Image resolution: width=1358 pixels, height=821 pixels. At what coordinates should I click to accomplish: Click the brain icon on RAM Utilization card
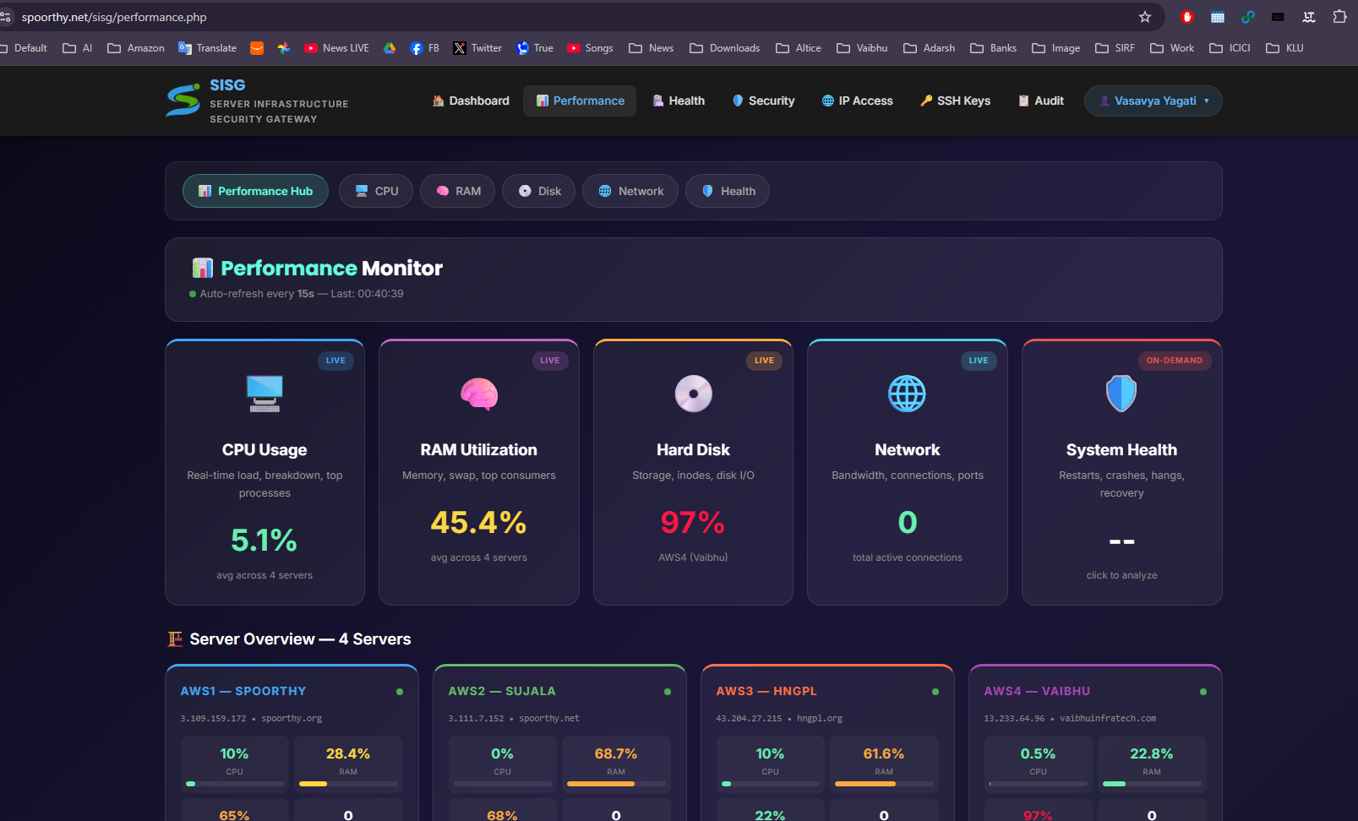pos(479,394)
